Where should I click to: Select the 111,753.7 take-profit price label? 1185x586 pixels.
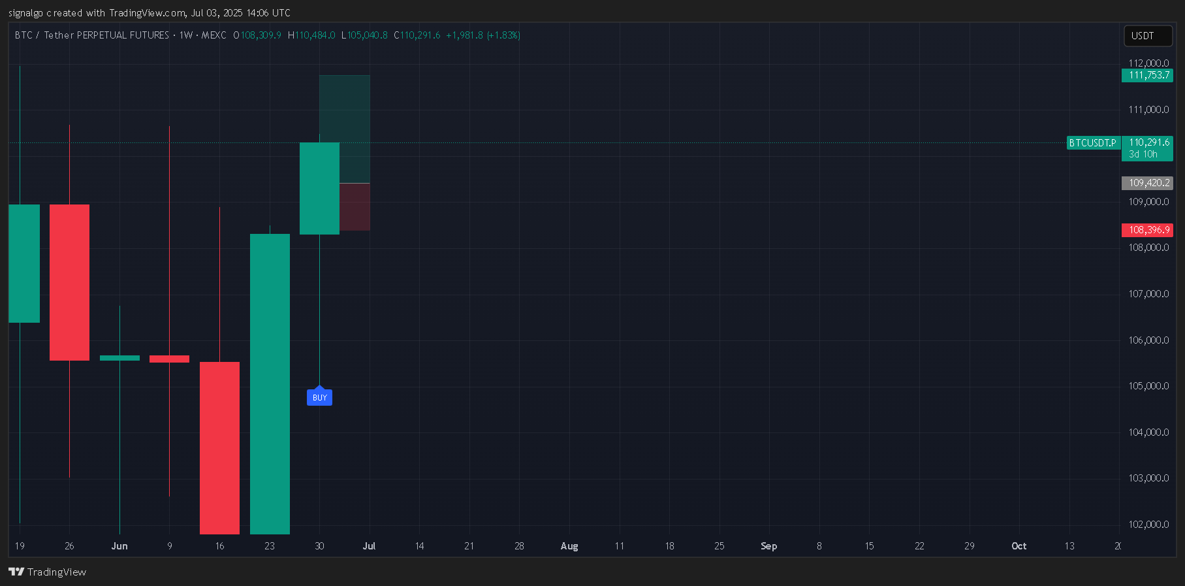point(1147,75)
